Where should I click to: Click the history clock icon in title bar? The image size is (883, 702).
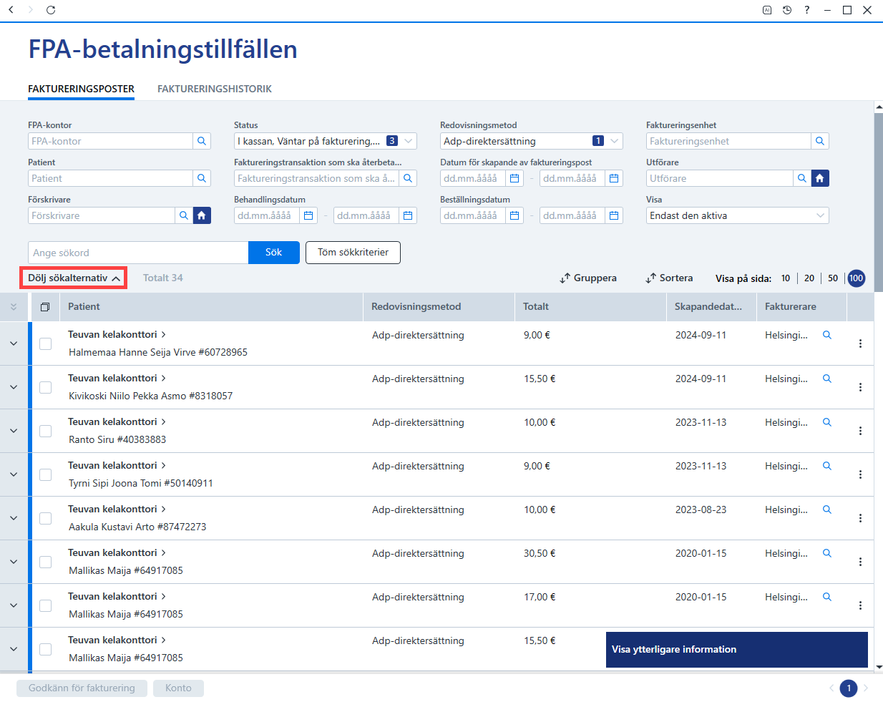pos(787,10)
